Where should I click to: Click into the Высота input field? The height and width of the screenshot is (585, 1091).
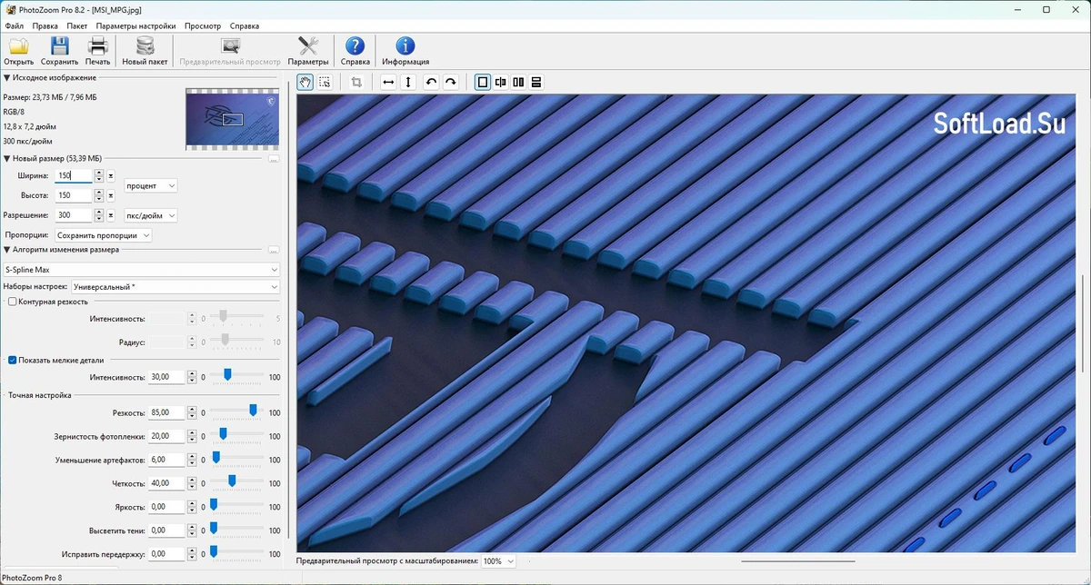coord(74,195)
